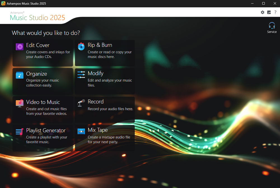Click the cassette icon for Mix Tape
Image resolution: width=280 pixels, height=188 pixels.
click(x=81, y=131)
